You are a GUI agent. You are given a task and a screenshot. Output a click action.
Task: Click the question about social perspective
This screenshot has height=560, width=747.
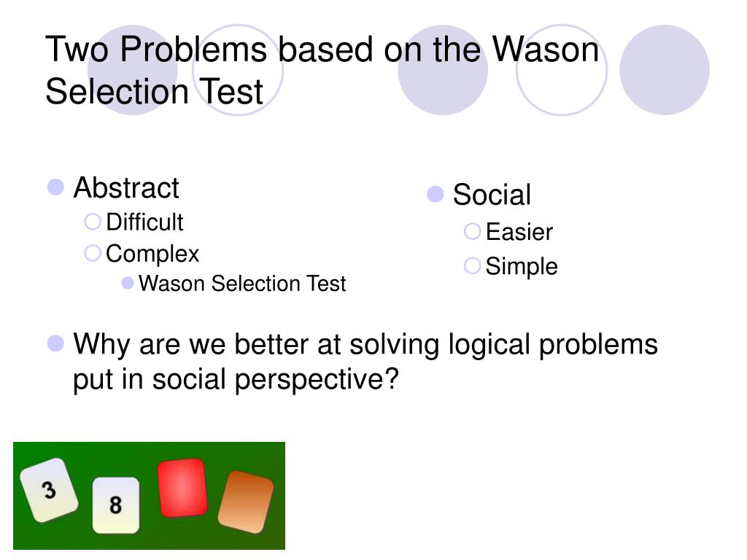coord(365,362)
